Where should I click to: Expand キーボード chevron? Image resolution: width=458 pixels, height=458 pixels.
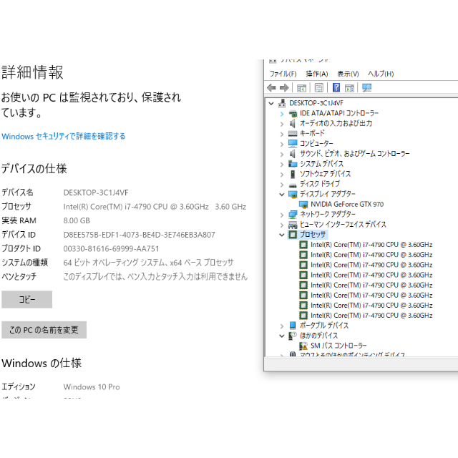point(282,134)
